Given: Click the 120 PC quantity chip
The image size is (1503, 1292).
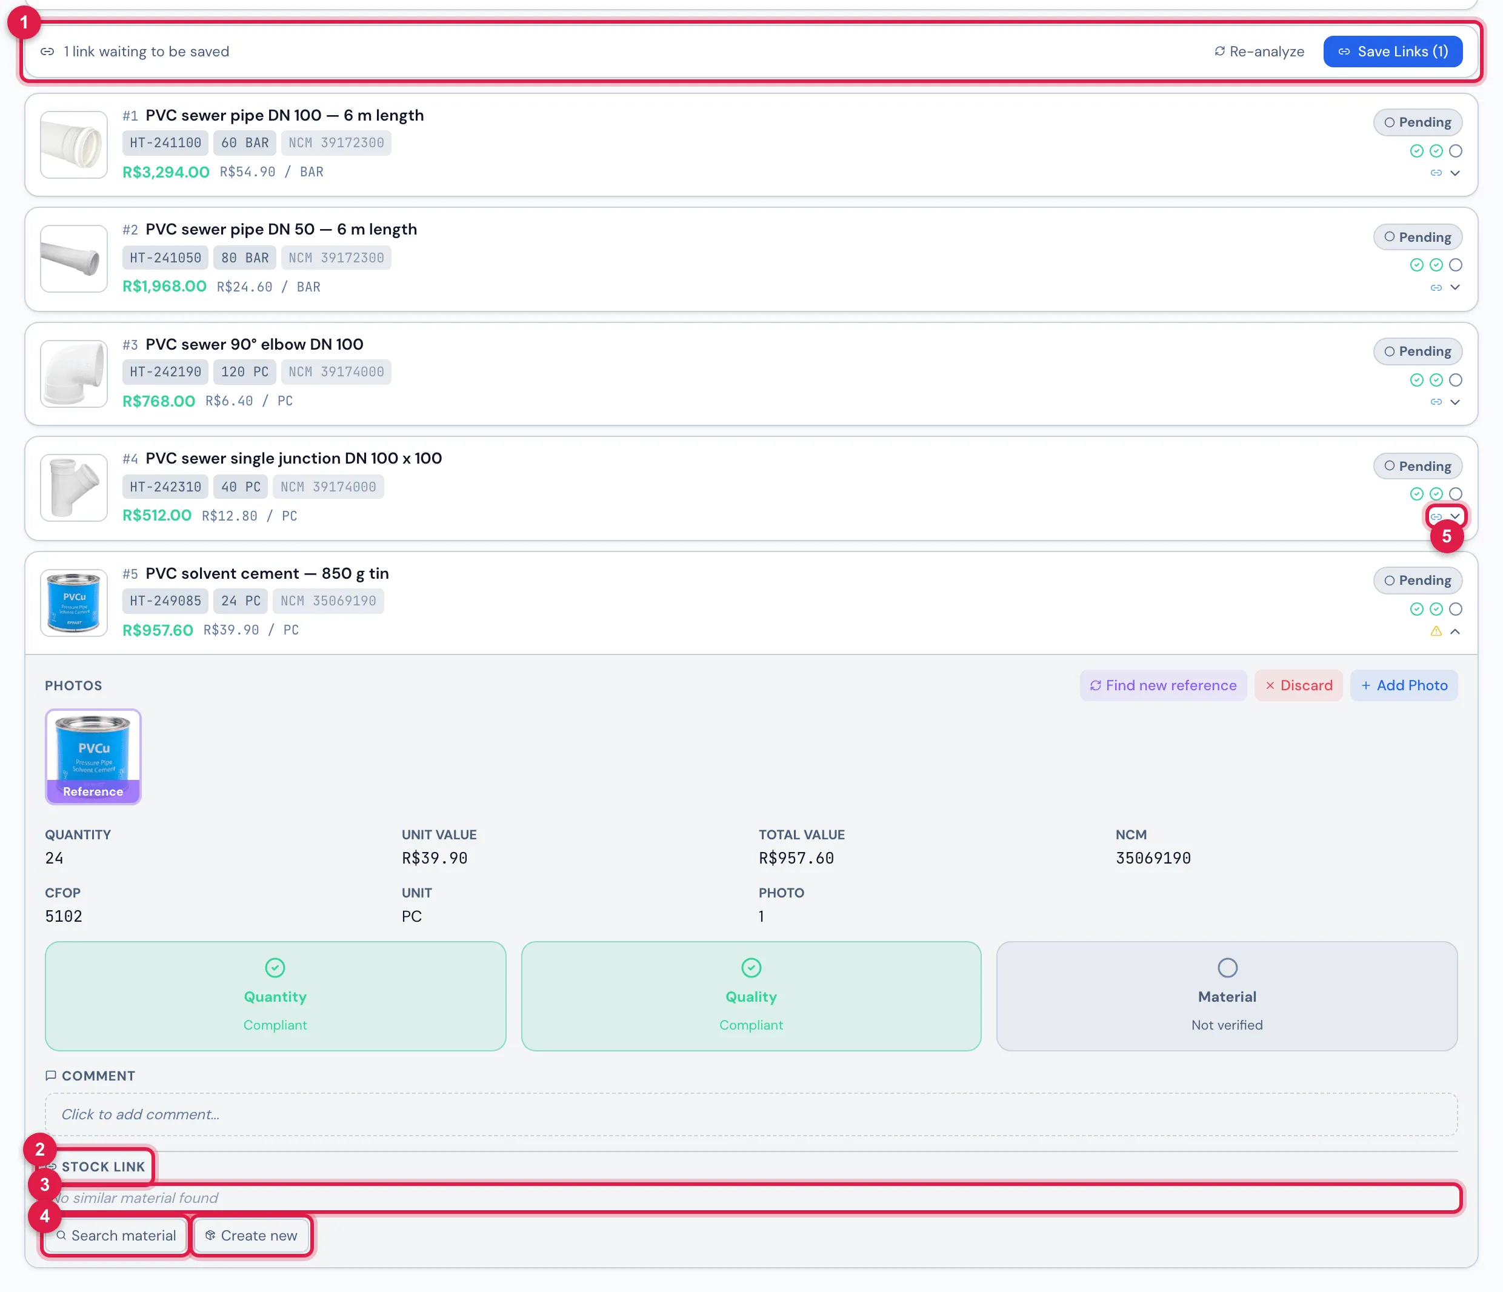Looking at the screenshot, I should [244, 371].
